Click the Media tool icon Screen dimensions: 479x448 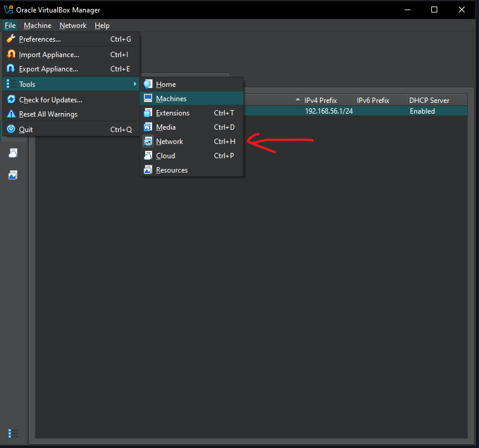click(148, 127)
